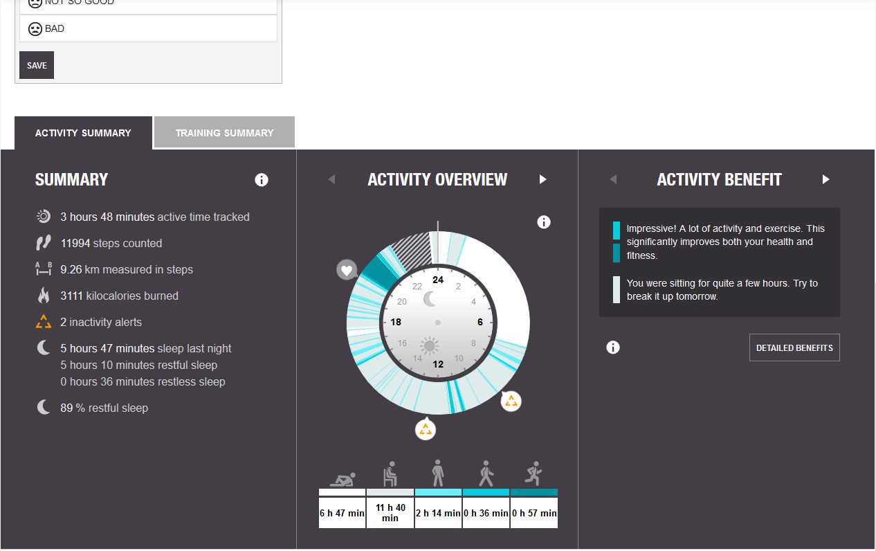
Task: Click the info icon above activity clock
Action: pos(544,222)
